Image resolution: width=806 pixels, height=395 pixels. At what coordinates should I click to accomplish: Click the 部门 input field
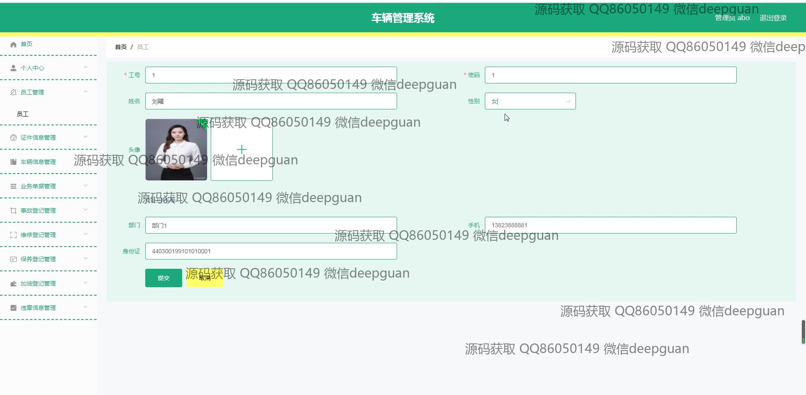click(271, 225)
